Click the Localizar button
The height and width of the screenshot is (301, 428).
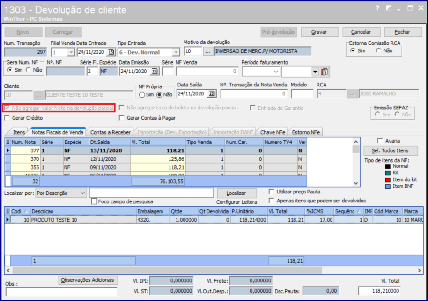[x=236, y=193]
